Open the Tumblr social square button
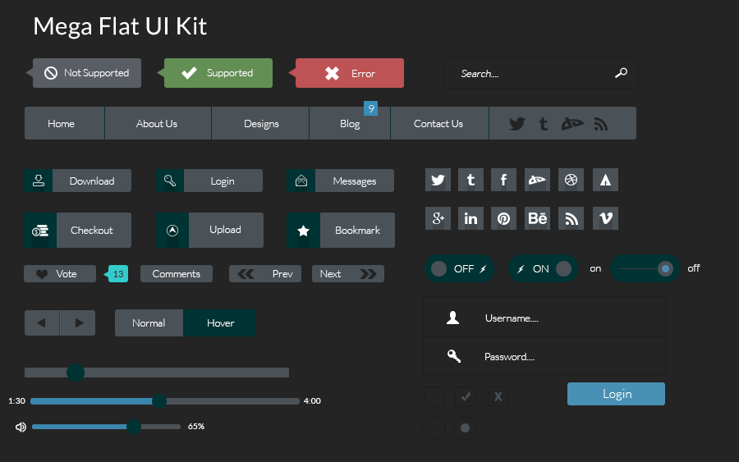739x462 pixels. (x=470, y=180)
